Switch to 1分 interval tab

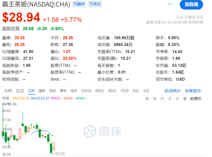click(146, 91)
